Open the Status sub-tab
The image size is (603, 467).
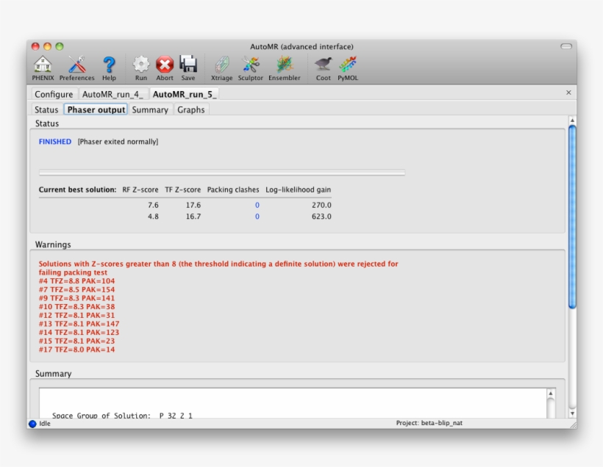coord(47,109)
